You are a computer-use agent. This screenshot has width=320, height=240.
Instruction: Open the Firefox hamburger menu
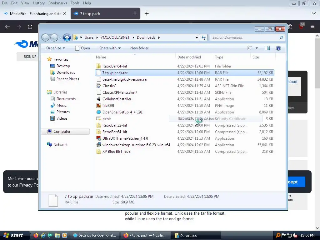click(x=312, y=27)
